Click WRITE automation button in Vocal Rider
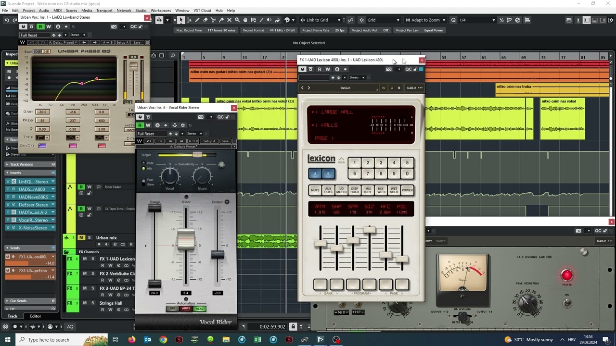The height and width of the screenshot is (346, 616). point(186,309)
